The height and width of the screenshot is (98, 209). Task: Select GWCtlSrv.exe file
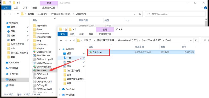(43, 56)
